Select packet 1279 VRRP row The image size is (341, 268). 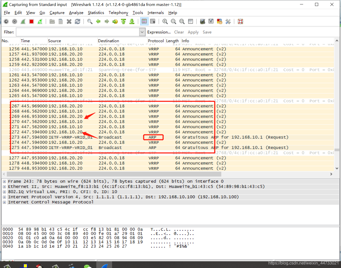pyautogui.click(x=168, y=168)
